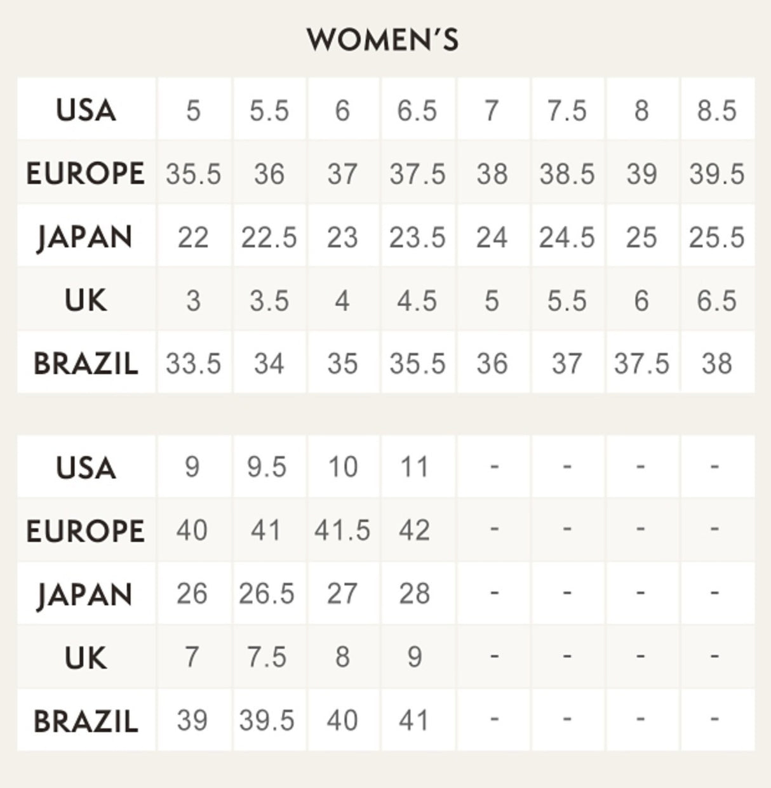The height and width of the screenshot is (788, 771).
Task: Select USA size 6.5 cell
Action: tap(417, 110)
